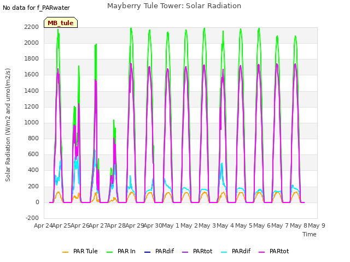This screenshot has width=350, height=262.
Task: Click the 600 y-axis tick label
Action: click(33, 154)
